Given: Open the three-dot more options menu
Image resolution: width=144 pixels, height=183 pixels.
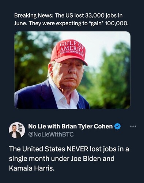Looking at the screenshot, I should (133, 126).
